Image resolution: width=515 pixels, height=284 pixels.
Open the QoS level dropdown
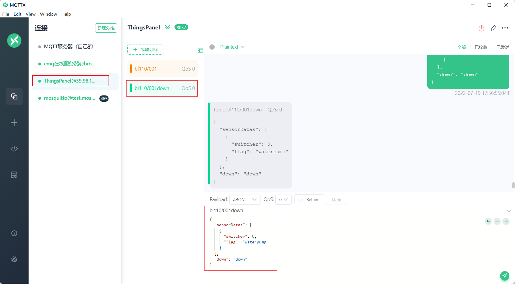(x=283, y=199)
